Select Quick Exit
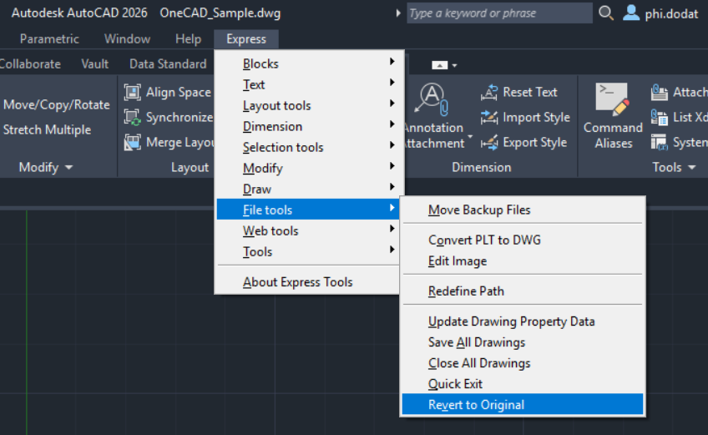 click(523, 383)
